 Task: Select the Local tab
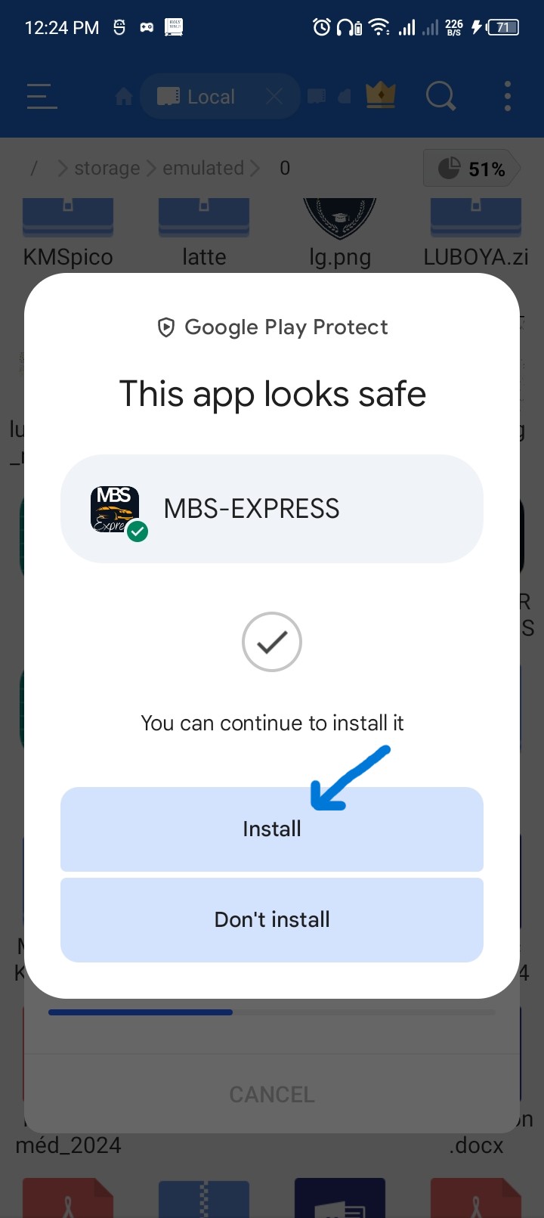point(196,97)
